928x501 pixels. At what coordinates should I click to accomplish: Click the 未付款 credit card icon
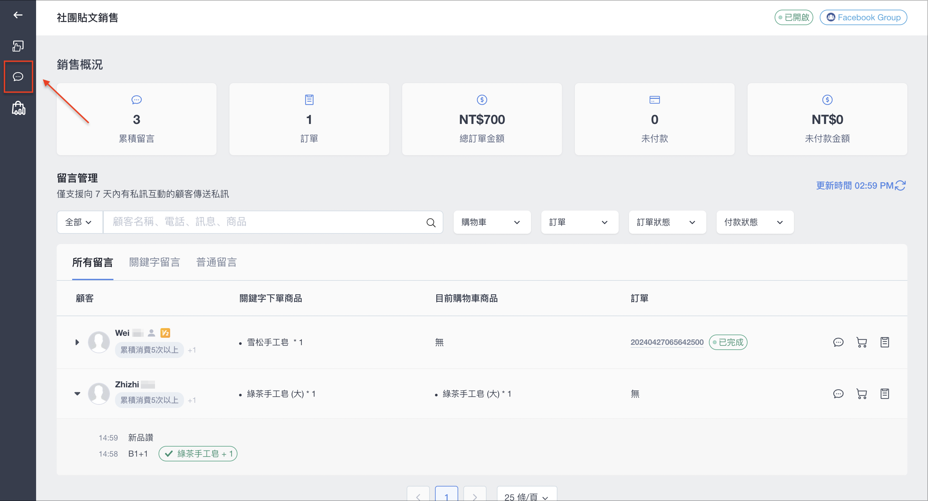(x=654, y=100)
